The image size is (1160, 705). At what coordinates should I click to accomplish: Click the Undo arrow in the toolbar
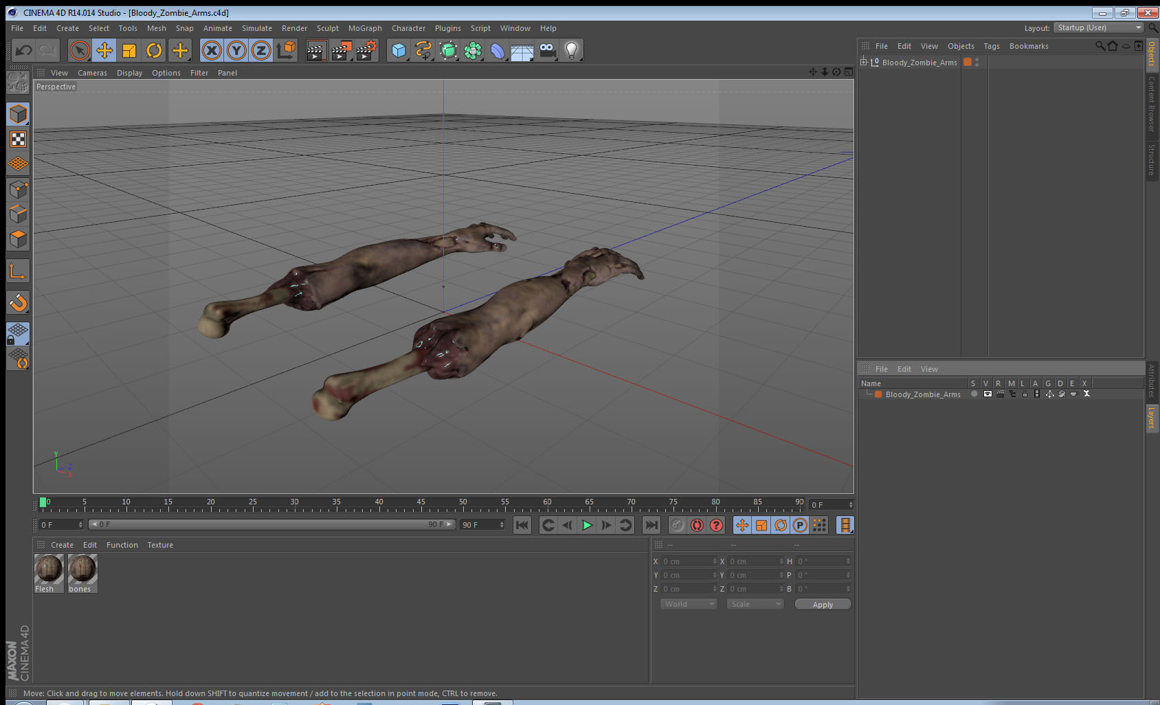(x=23, y=50)
